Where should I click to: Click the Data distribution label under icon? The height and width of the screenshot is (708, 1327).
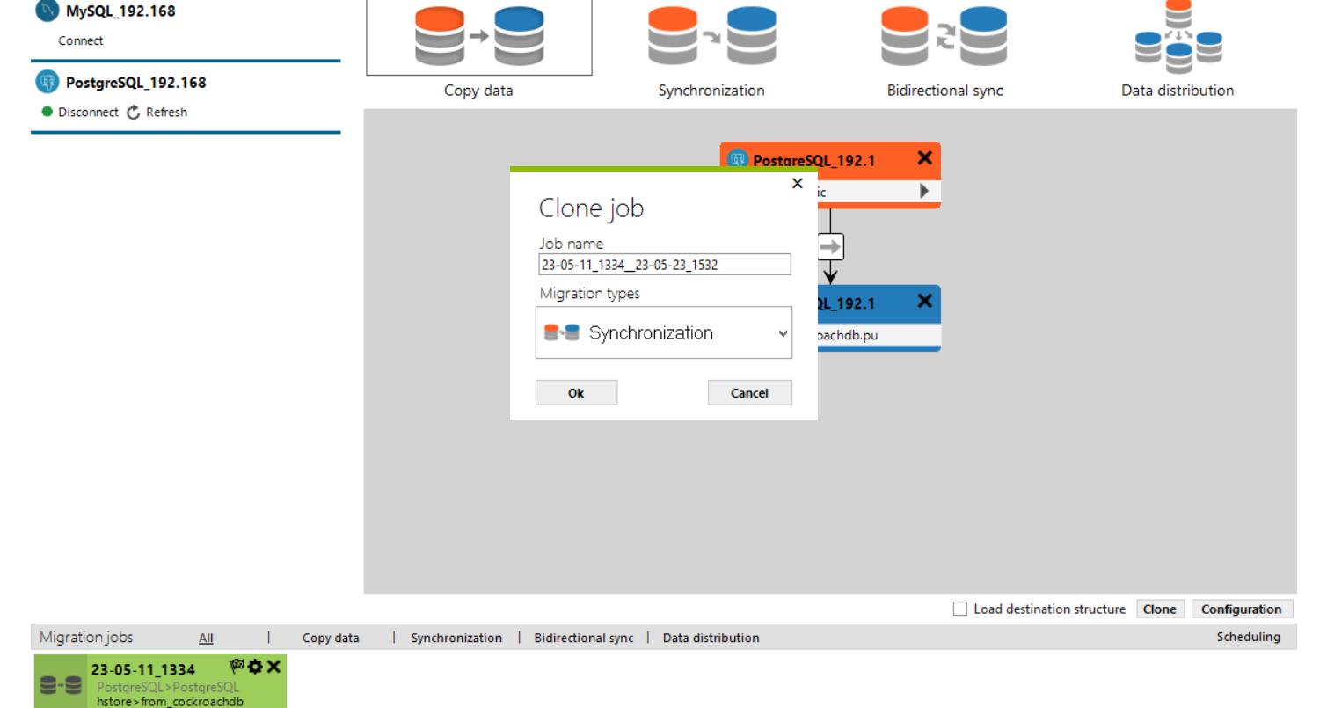pyautogui.click(x=1178, y=91)
